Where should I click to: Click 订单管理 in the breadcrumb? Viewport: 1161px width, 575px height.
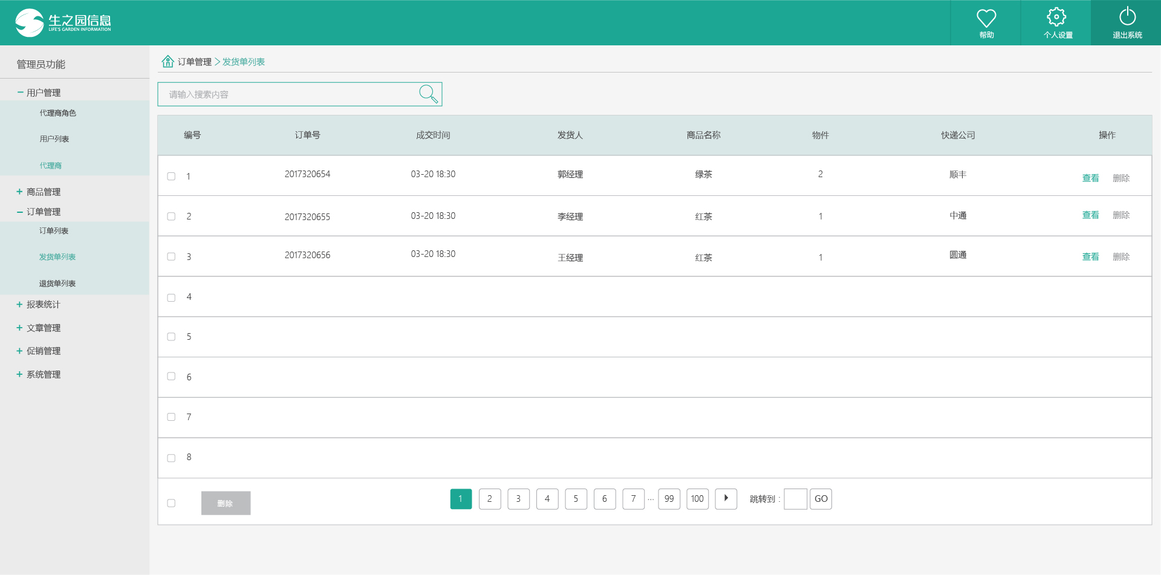195,62
